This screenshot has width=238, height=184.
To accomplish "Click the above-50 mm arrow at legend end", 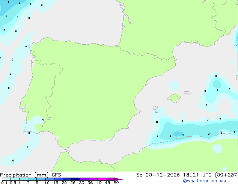I will (x=119, y=179).
